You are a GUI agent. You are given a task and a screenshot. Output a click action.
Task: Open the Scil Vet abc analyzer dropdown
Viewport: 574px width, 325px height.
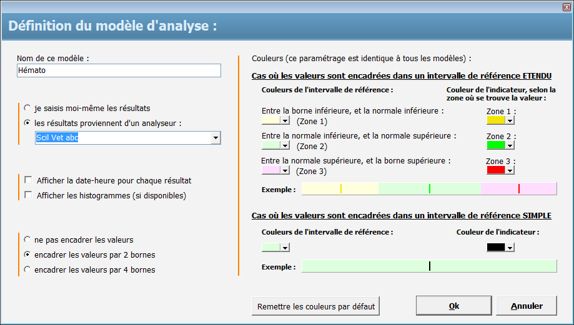215,138
